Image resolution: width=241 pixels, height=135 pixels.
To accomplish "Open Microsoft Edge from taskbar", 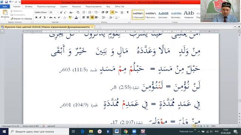I will [82, 132].
